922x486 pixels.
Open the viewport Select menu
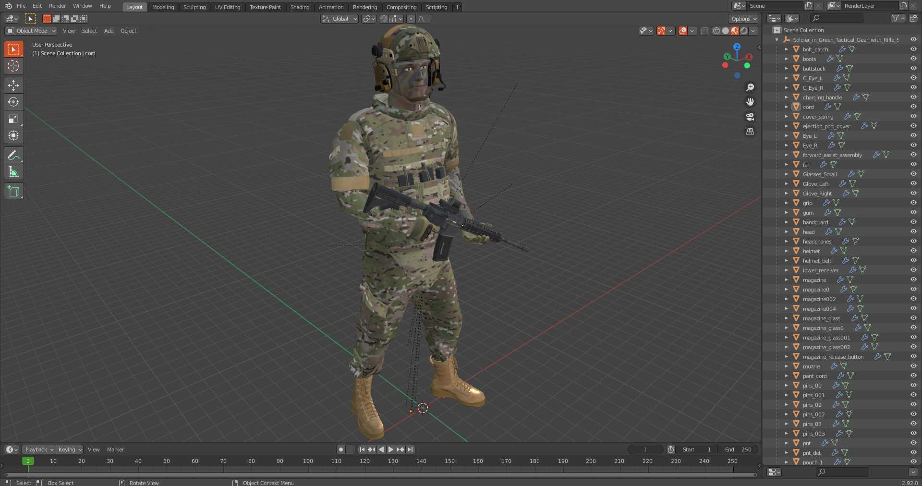click(89, 31)
